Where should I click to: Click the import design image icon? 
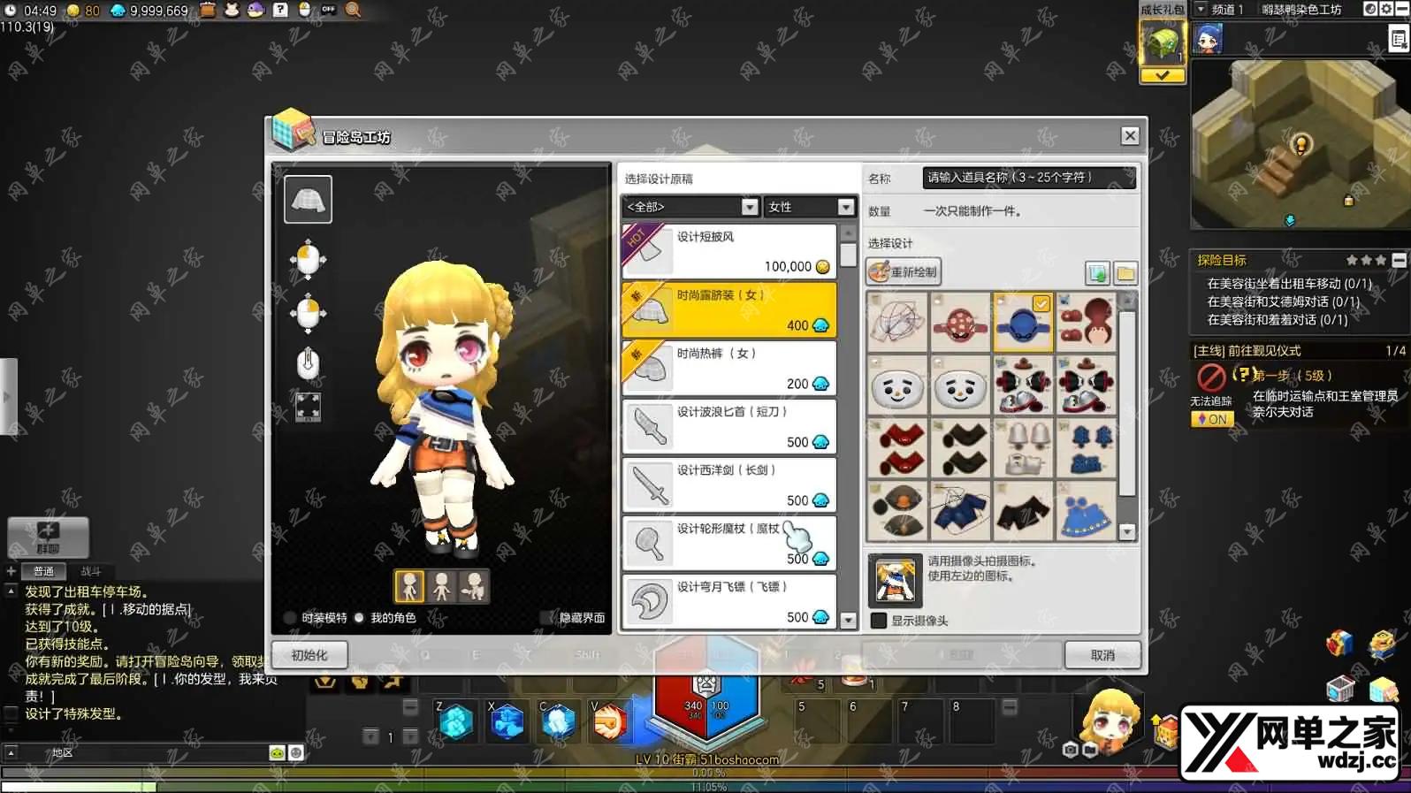tap(1097, 273)
